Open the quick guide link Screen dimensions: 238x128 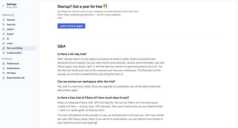(78, 110)
